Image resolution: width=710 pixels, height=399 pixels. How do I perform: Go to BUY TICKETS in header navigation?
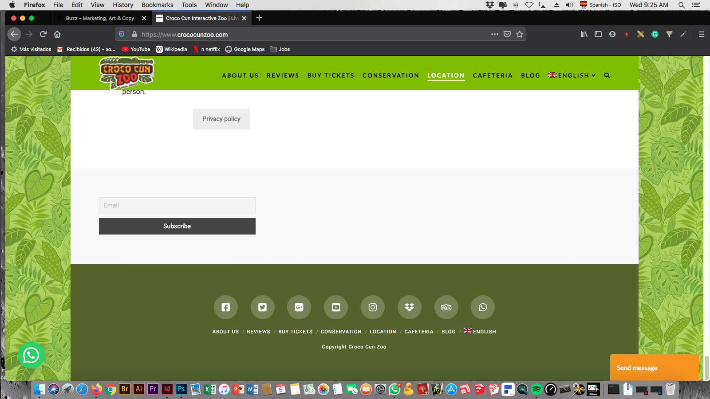(x=331, y=76)
